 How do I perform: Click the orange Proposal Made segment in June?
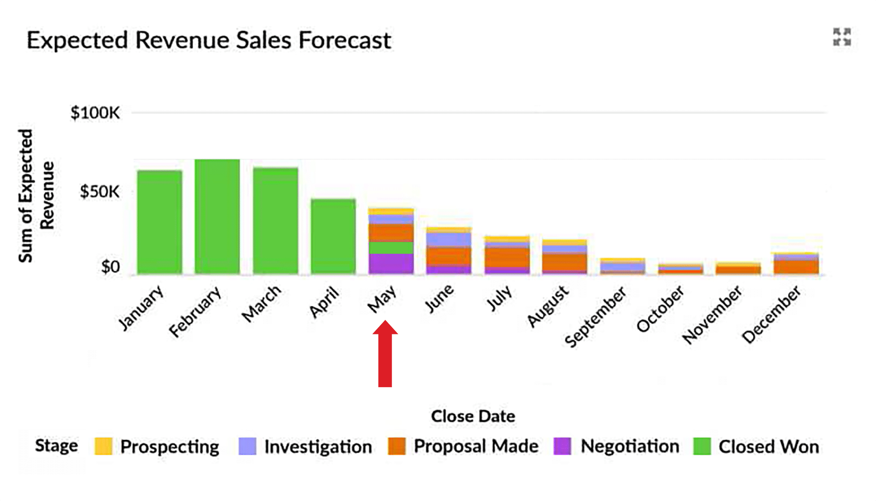(x=449, y=256)
